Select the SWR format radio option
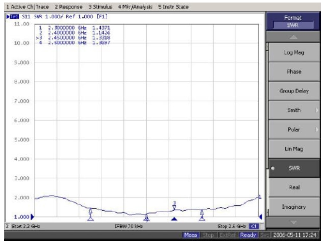This screenshot has height=244, width=326. [x=294, y=168]
